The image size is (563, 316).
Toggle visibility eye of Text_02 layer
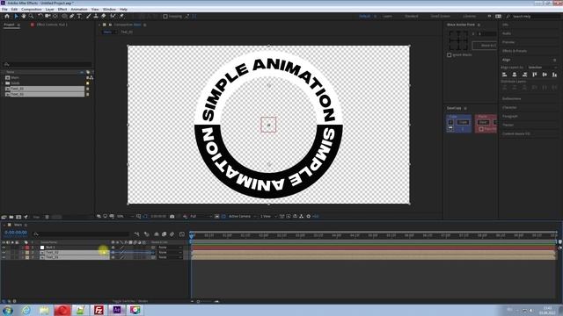pos(4,253)
